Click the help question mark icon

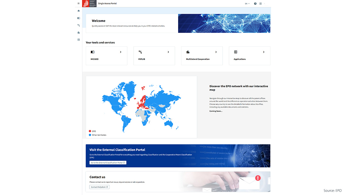tap(255, 4)
